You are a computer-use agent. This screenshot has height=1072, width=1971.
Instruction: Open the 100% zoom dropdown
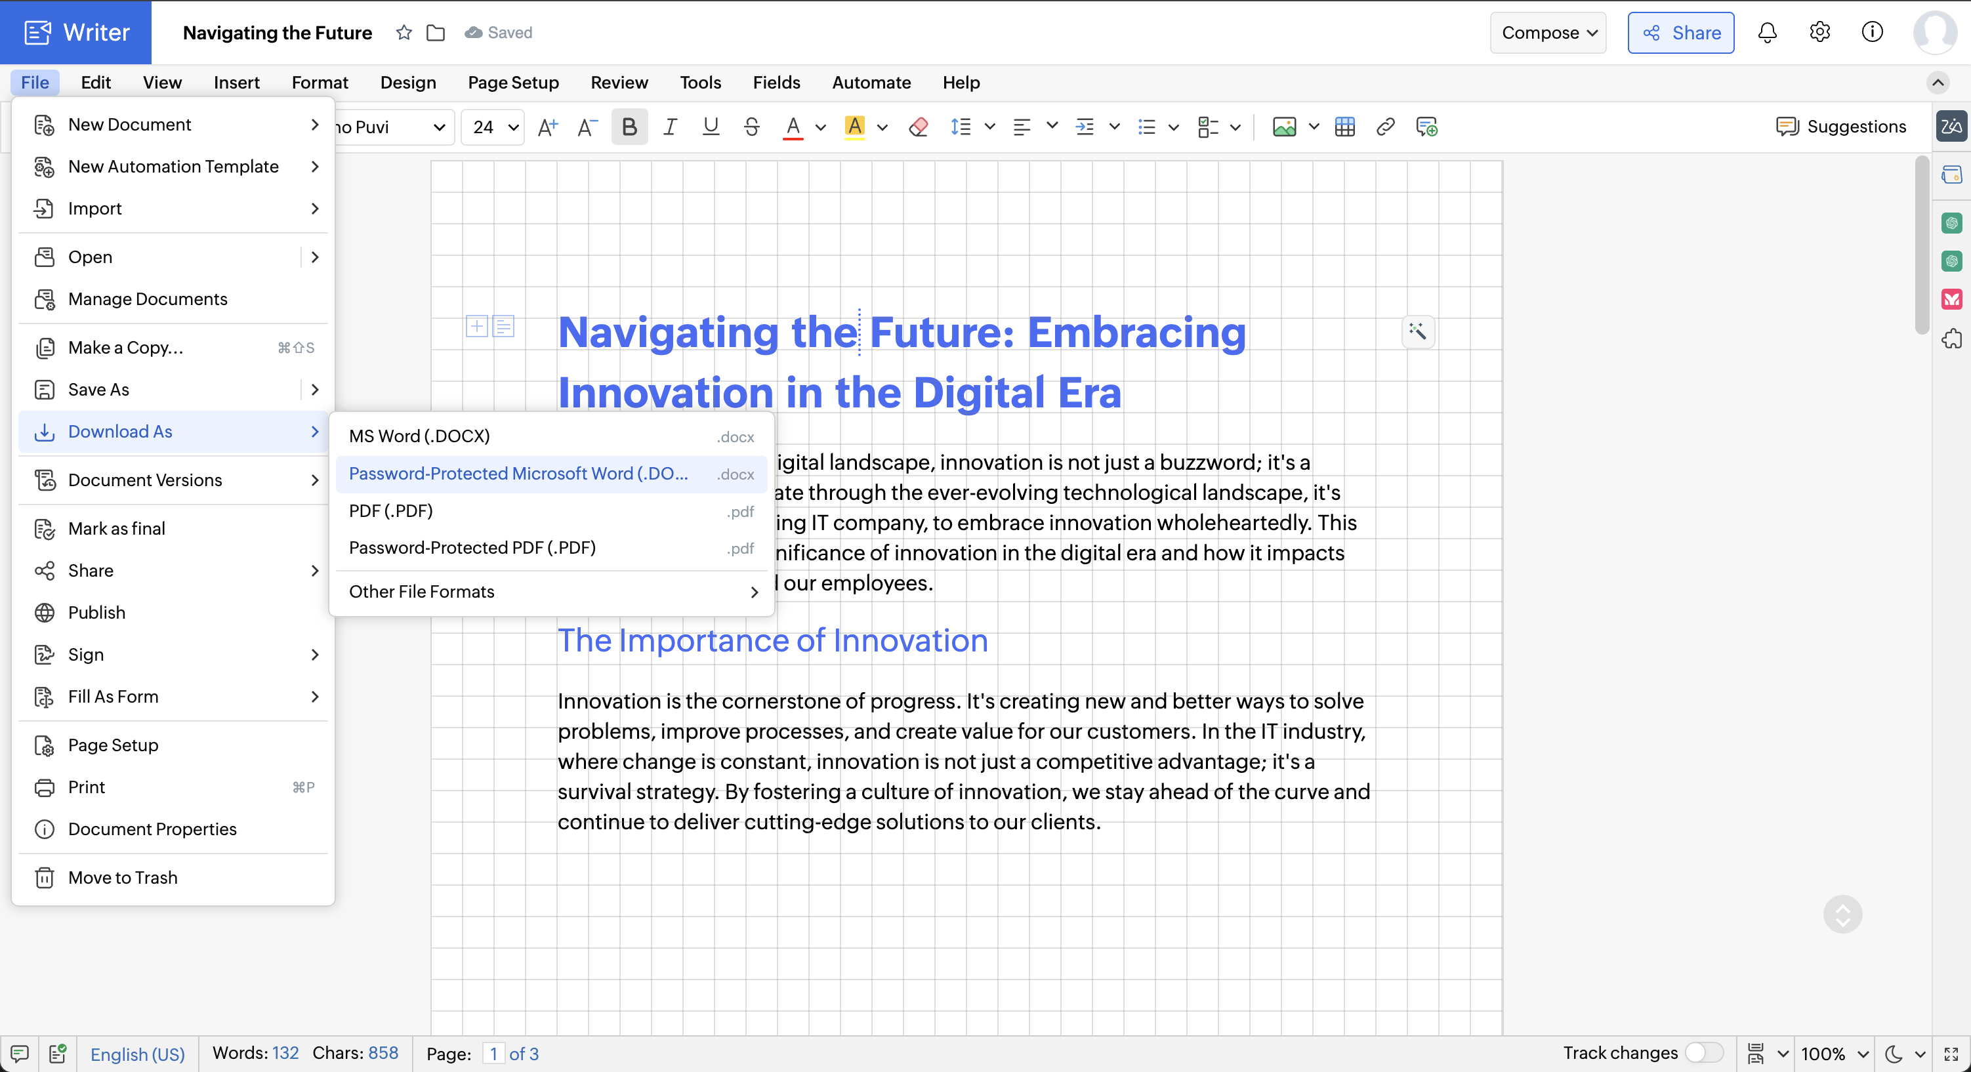(x=1834, y=1054)
